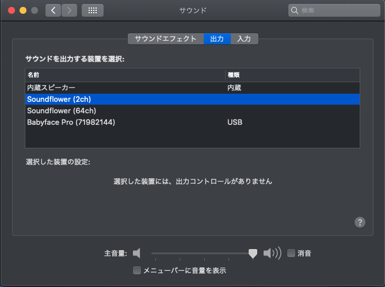Click the loud volume speaker icon
This screenshot has width=385, height=287.
tap(272, 253)
